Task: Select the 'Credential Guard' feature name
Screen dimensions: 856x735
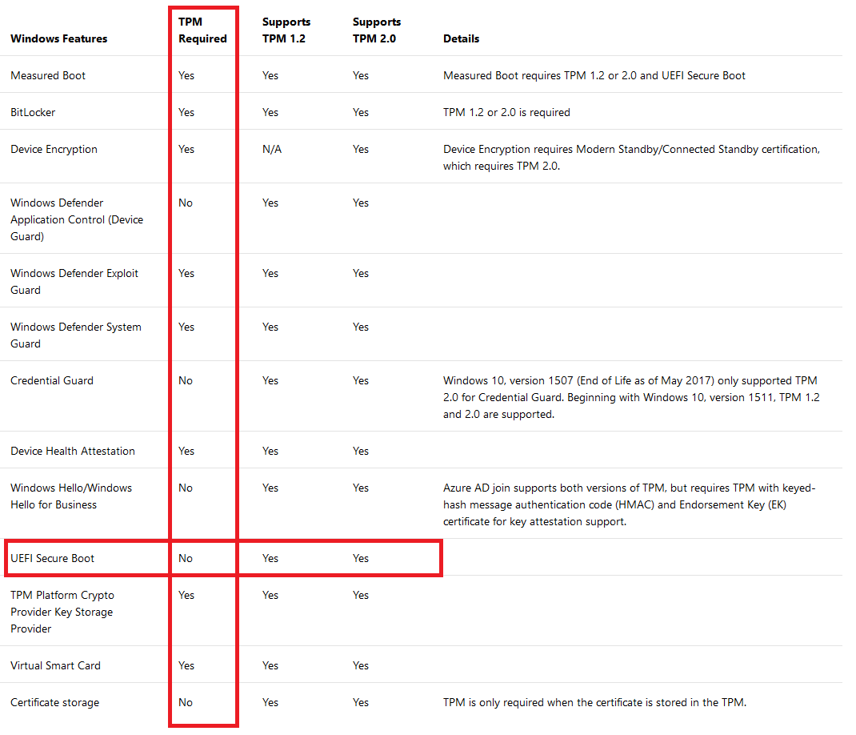Action: click(x=52, y=380)
